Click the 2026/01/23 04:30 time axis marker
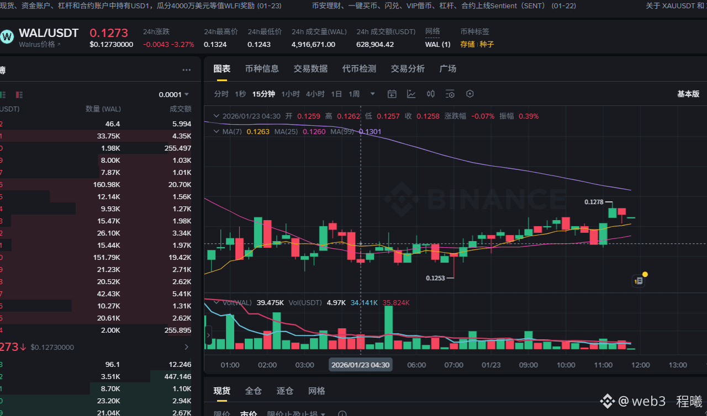 coord(361,365)
